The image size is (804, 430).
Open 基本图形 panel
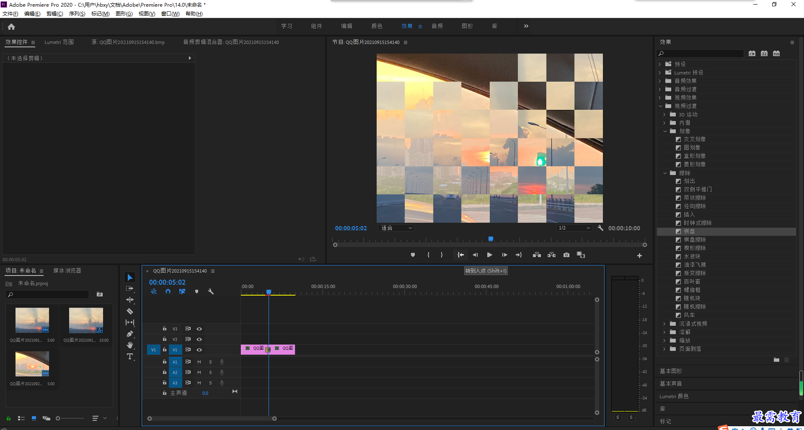671,371
